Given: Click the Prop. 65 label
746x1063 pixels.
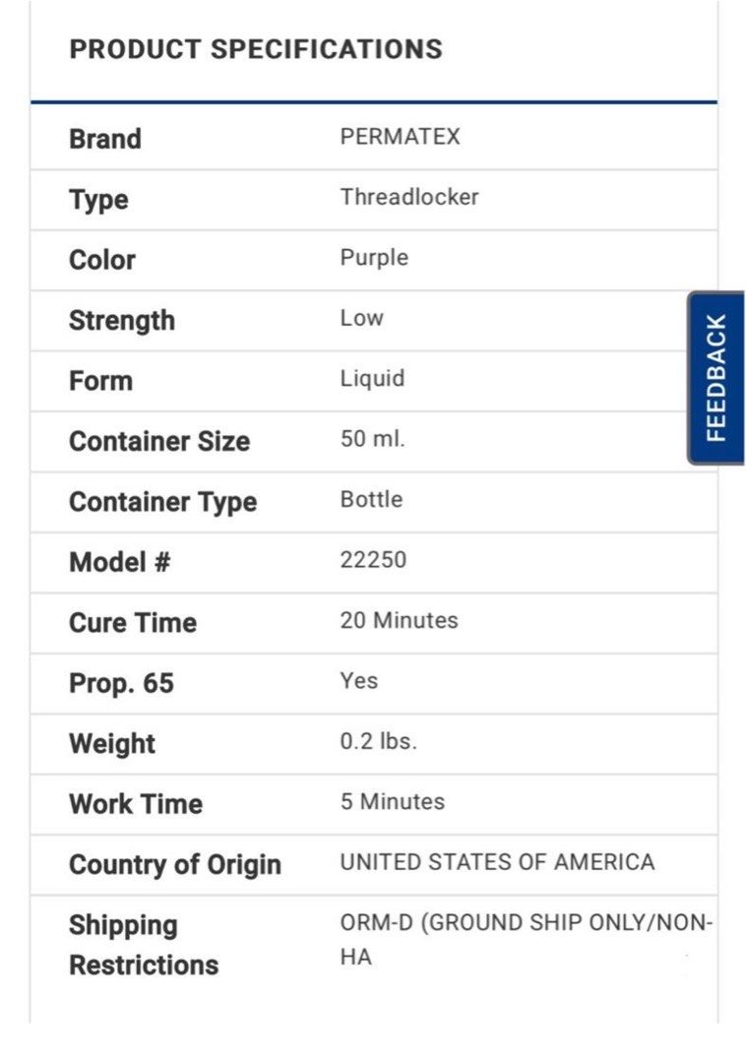Looking at the screenshot, I should 121,683.
